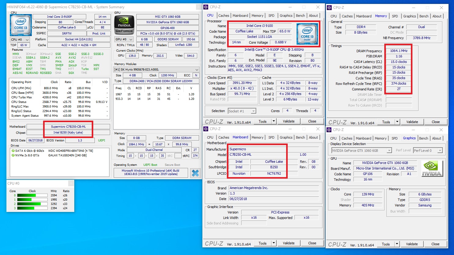The width and height of the screenshot is (454, 255).
Task: Click the Microsoft Windows 10 Professional OS field
Action: click(x=150, y=172)
